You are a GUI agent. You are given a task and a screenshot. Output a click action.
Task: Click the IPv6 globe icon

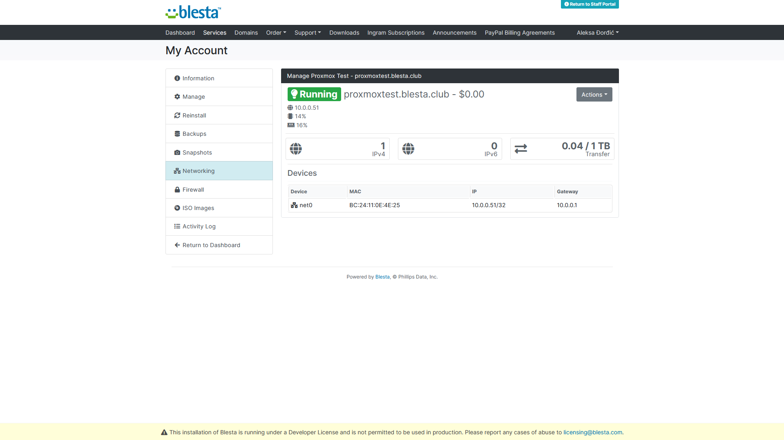point(408,149)
